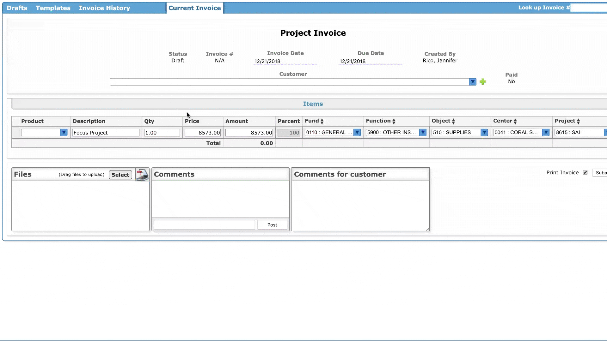Click the Qty field showing 1.00
The image size is (607, 341).
162,133
